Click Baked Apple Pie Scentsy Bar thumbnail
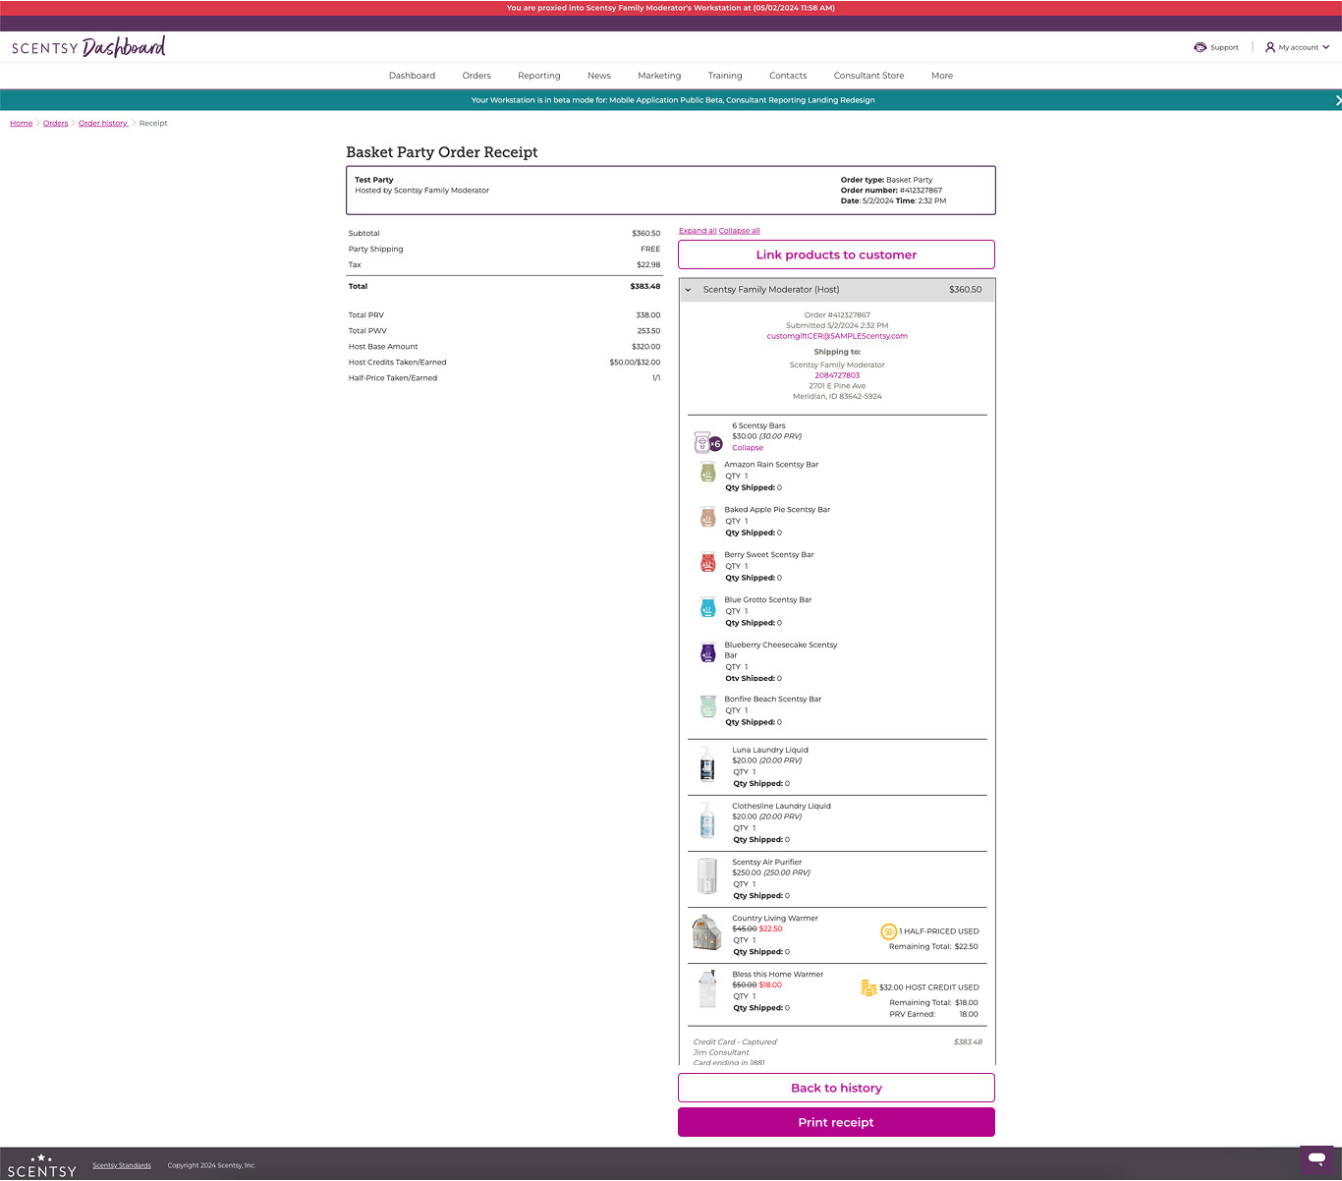Image resolution: width=1342 pixels, height=1181 pixels. point(707,517)
